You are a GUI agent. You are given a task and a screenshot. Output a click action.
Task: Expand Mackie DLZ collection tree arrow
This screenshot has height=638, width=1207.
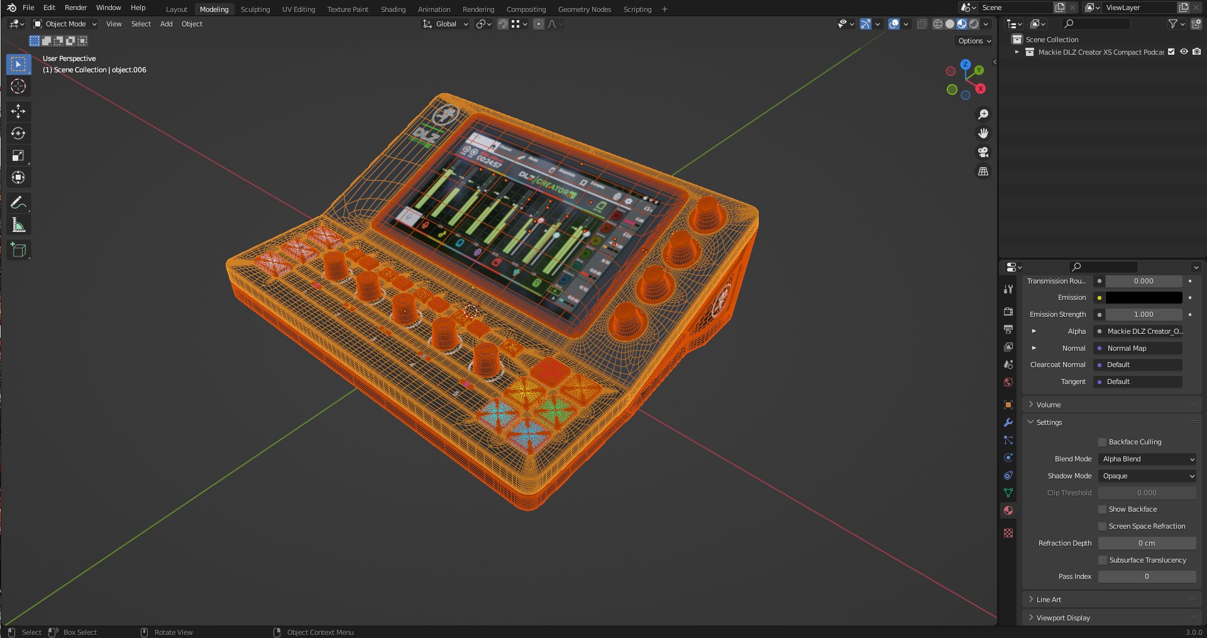tap(1017, 52)
